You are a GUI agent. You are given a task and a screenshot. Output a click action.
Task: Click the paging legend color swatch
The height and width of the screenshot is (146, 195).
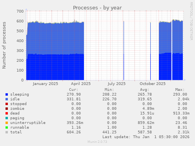[x=7, y=118]
